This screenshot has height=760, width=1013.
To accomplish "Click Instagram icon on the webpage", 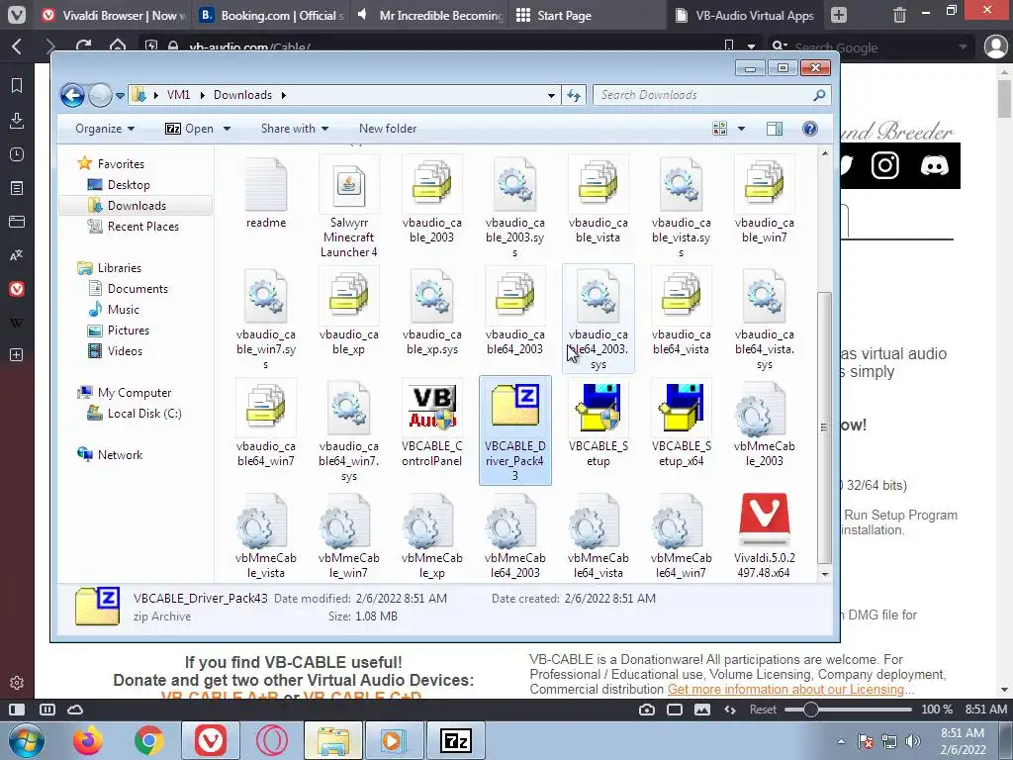I will tap(885, 165).
